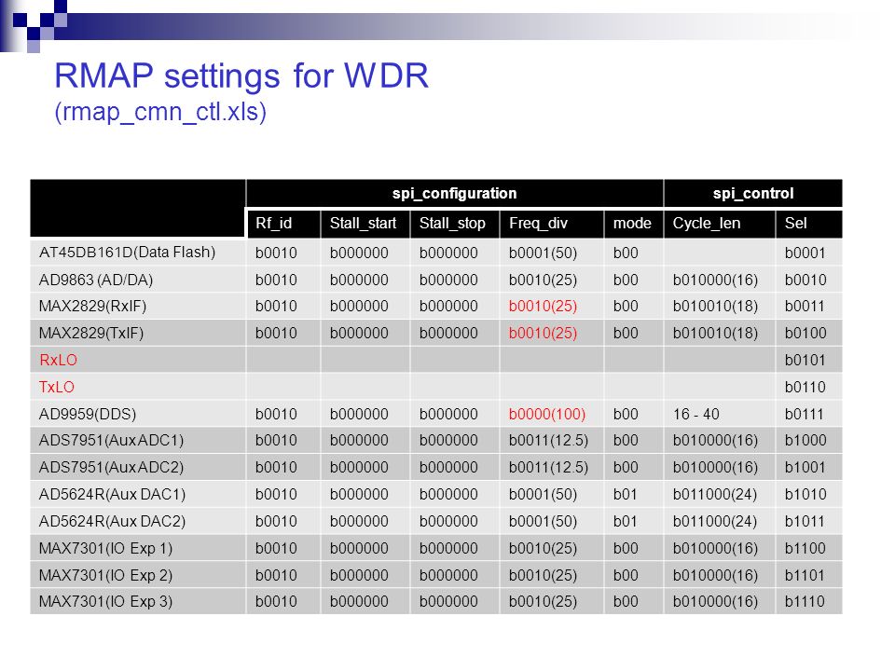Screen dimensions: 895x671
Task: Click the 'AD5624R(Aux DAC1)' row label
Action: click(x=113, y=494)
